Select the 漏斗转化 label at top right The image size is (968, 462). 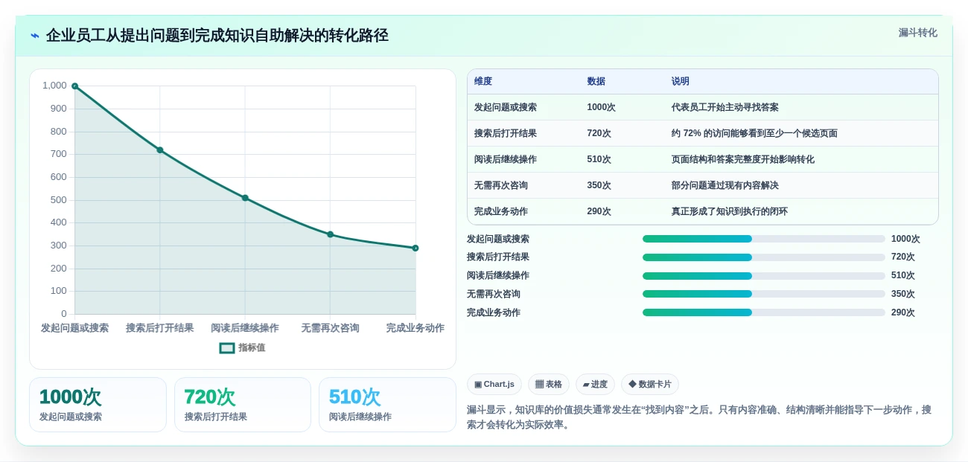pos(917,33)
